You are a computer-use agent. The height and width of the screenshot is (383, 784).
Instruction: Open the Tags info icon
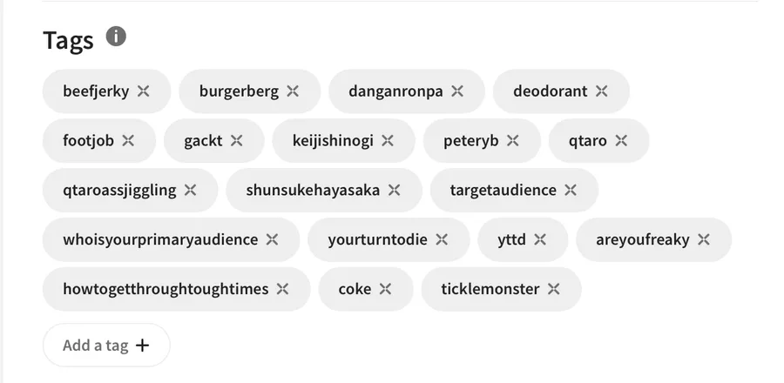[116, 37]
